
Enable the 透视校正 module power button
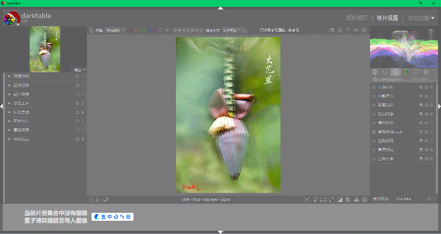374,140
